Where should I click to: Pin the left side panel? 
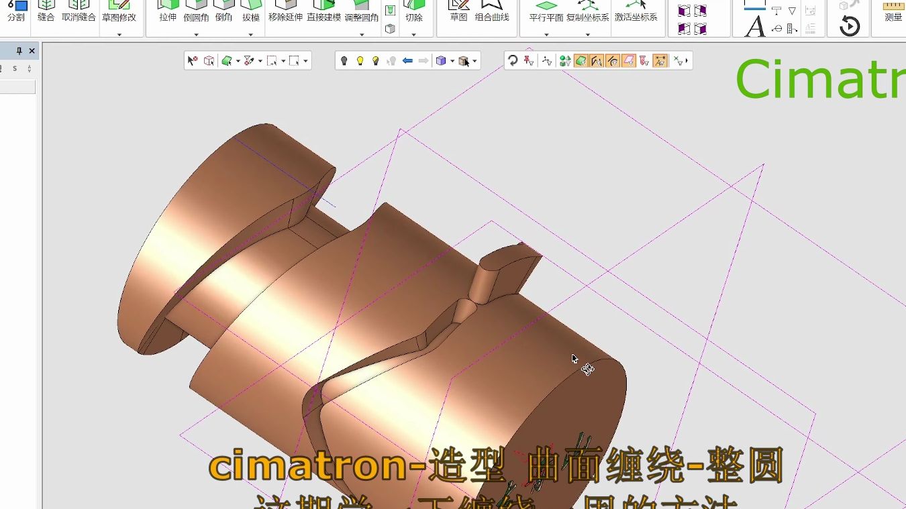(19, 51)
